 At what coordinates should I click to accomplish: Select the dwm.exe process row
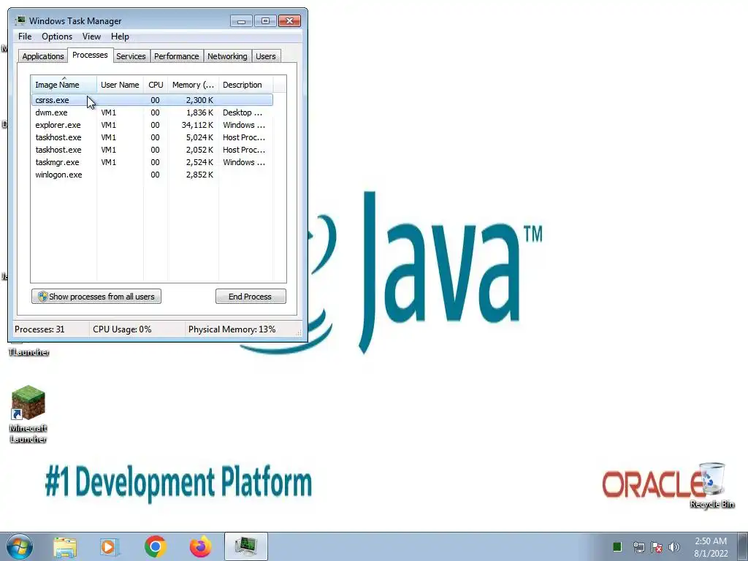point(152,112)
